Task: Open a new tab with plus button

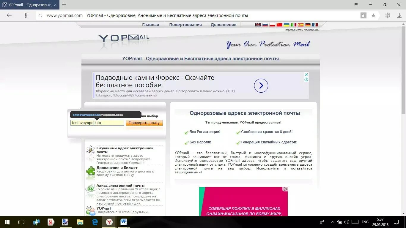Action: coord(64,5)
